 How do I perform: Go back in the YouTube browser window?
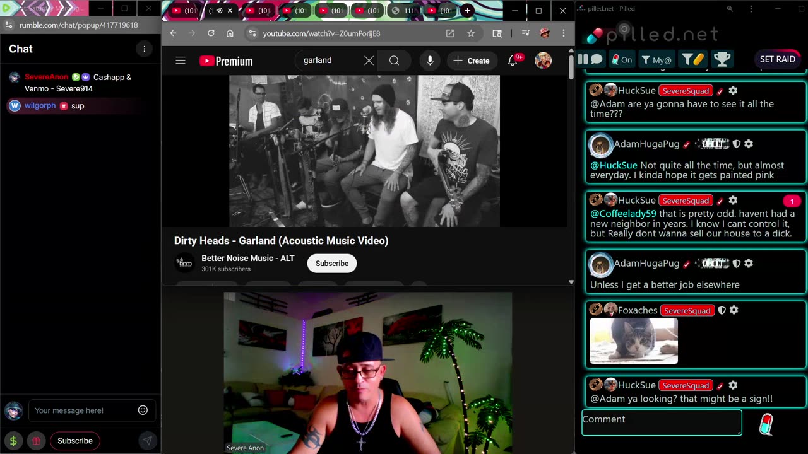coord(173,33)
